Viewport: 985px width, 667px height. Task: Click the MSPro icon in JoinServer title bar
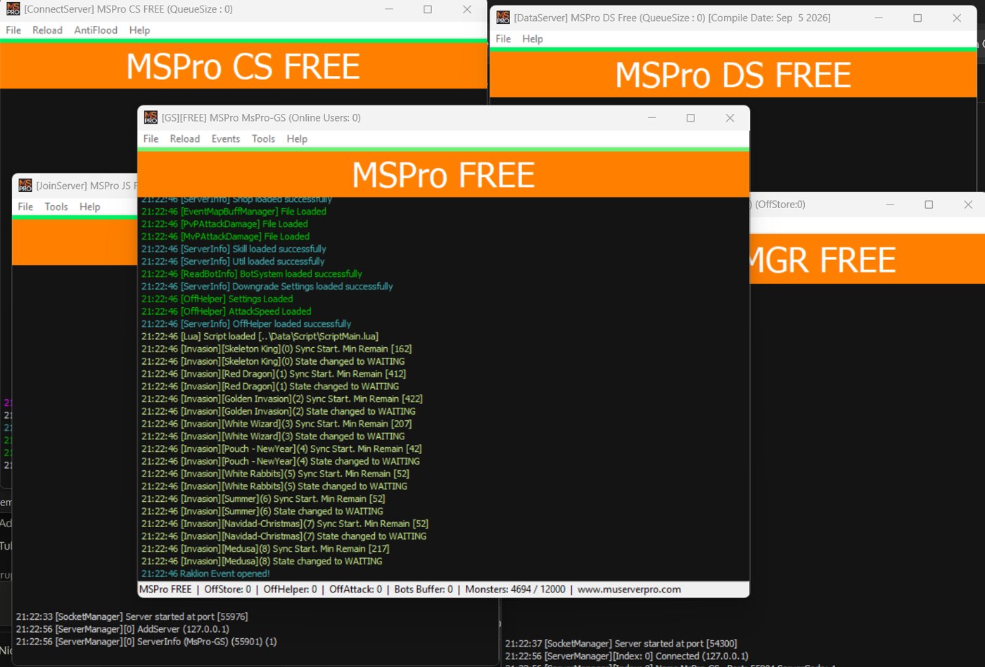click(x=25, y=186)
